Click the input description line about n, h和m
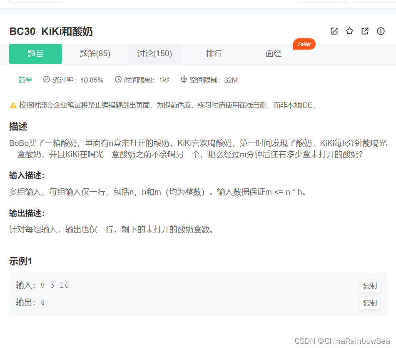The width and height of the screenshot is (396, 348). (158, 192)
